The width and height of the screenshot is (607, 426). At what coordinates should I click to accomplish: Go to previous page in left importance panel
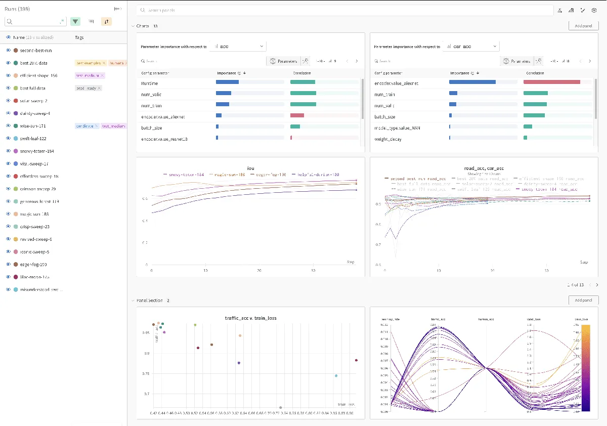coord(347,61)
